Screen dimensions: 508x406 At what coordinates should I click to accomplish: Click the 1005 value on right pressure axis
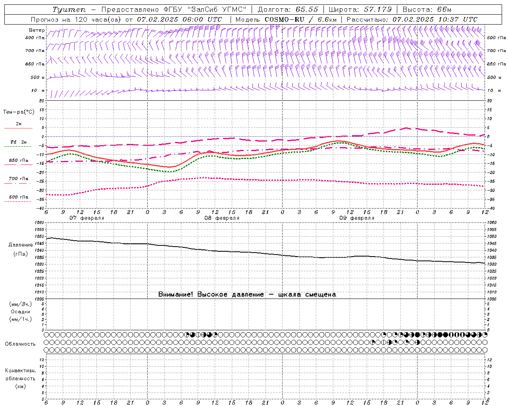[492, 299]
